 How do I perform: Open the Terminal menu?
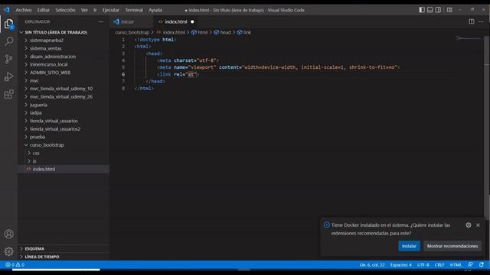tap(134, 10)
